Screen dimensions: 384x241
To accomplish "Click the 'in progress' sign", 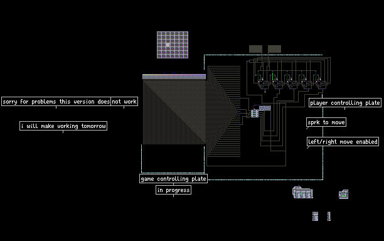I will pyautogui.click(x=173, y=190).
